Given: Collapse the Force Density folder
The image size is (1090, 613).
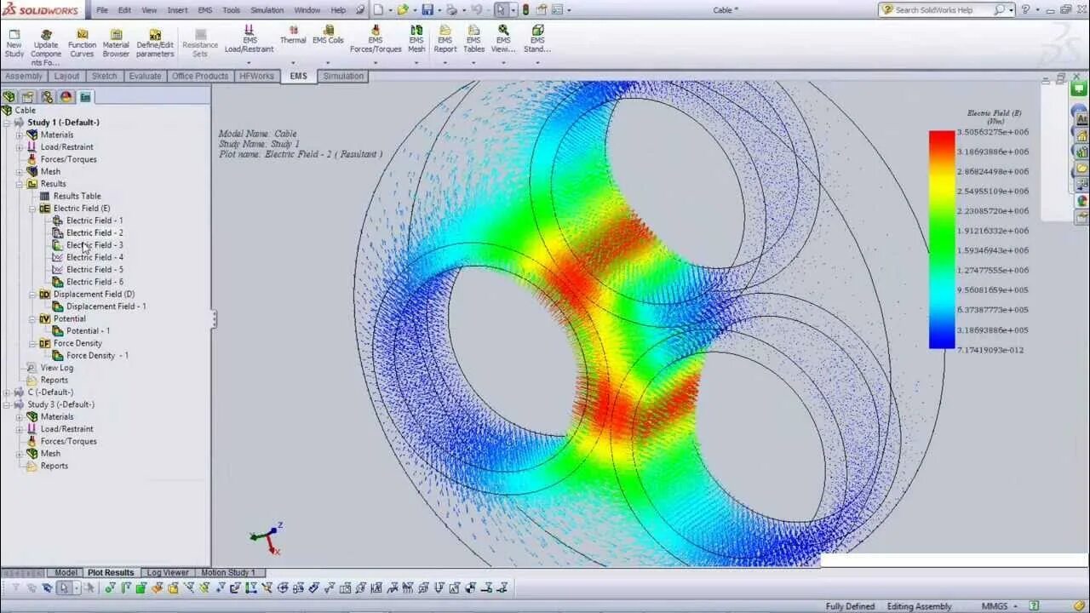Looking at the screenshot, I should coord(32,343).
